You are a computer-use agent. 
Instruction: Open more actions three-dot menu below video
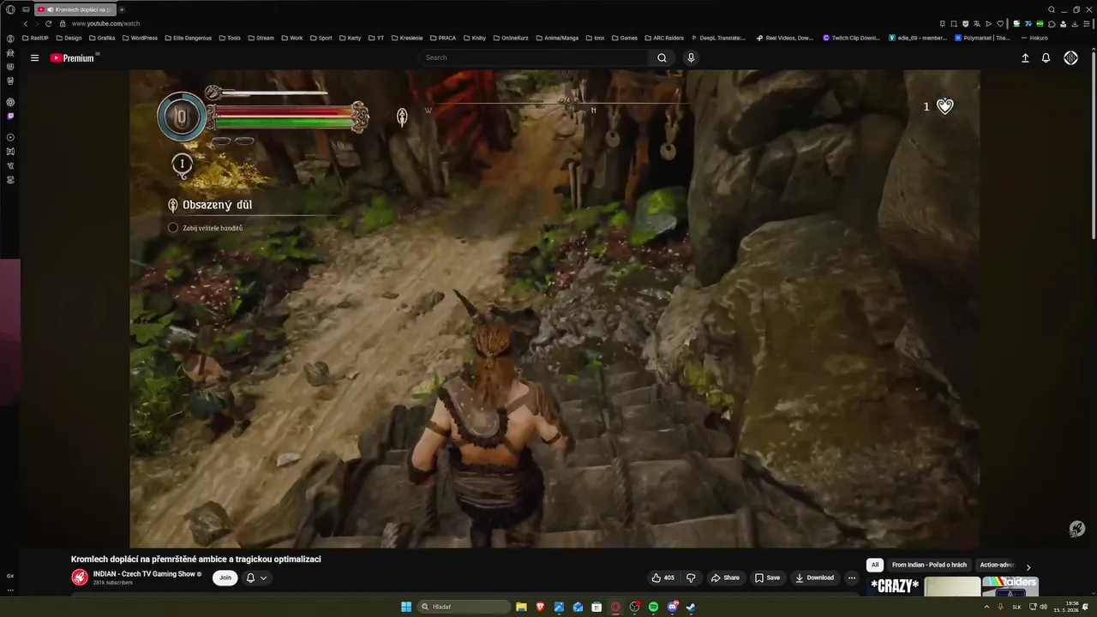(x=851, y=578)
